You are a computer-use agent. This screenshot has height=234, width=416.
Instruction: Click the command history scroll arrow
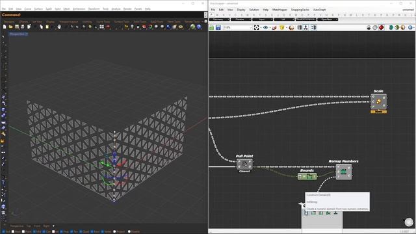pyautogui.click(x=205, y=15)
